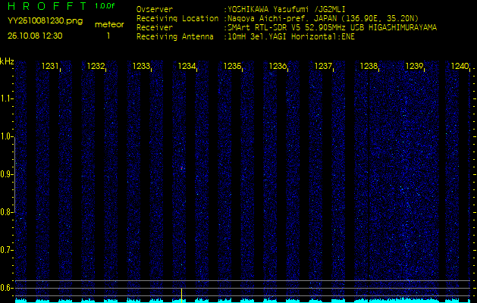Click the gray vertical range bar beside the frequency axis
This screenshot has width=477, height=303.
pyautogui.click(x=14, y=175)
